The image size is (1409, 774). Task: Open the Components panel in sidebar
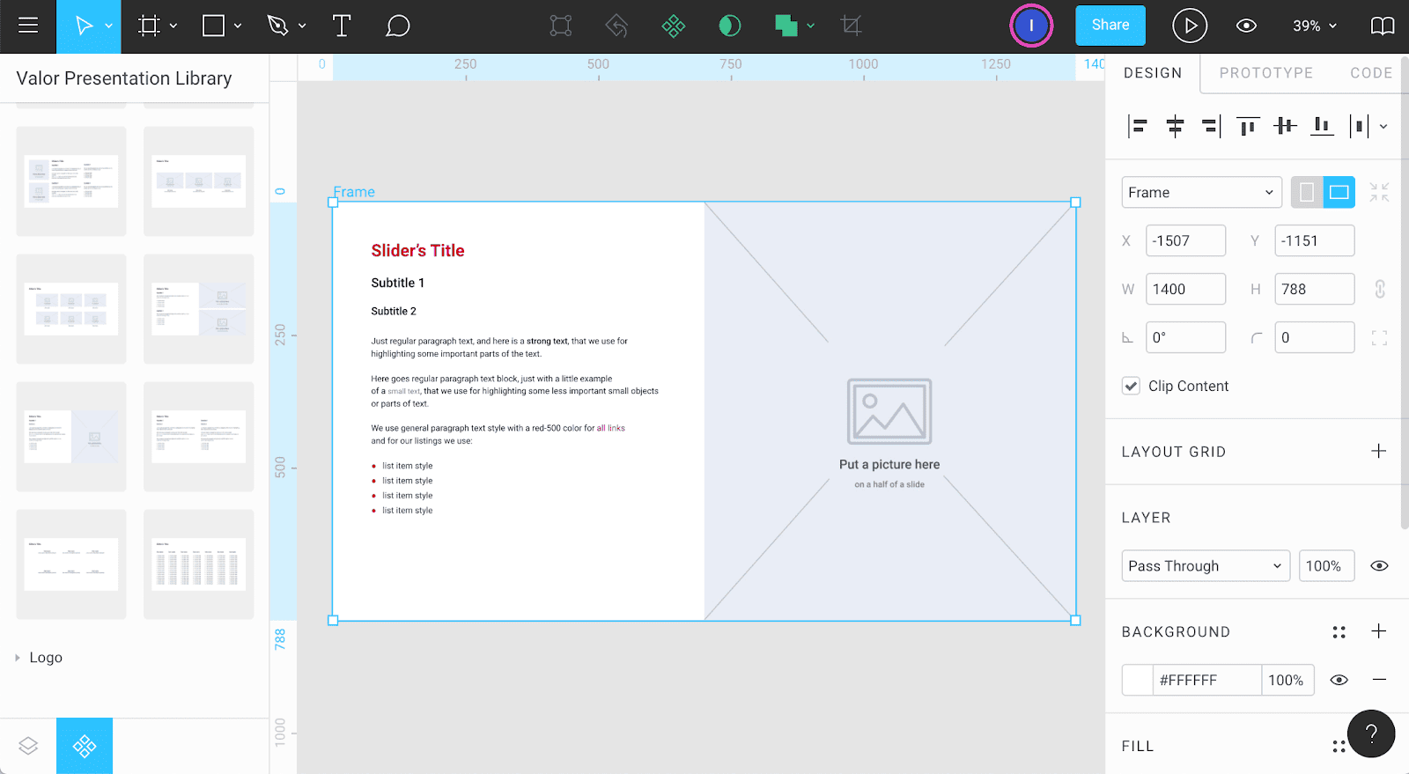85,746
